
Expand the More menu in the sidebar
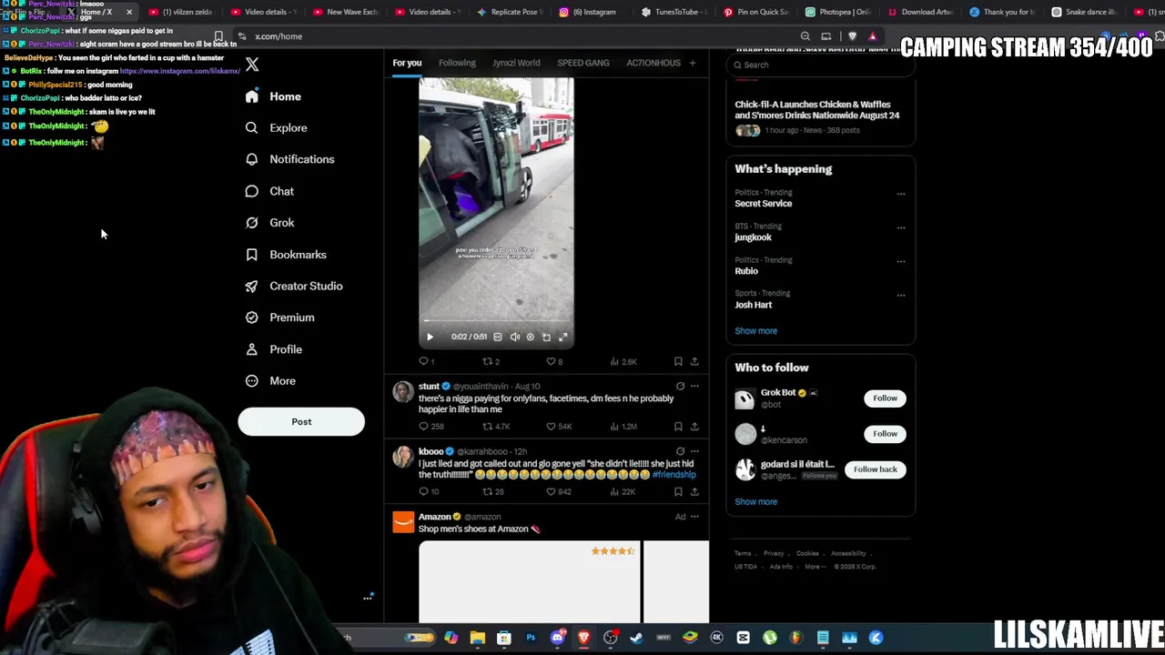point(270,381)
